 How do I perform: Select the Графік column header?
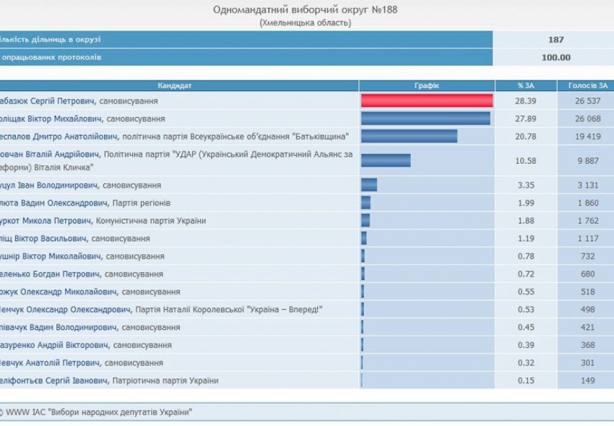click(x=426, y=85)
